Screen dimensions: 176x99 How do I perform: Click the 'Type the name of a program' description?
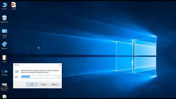[40, 71]
